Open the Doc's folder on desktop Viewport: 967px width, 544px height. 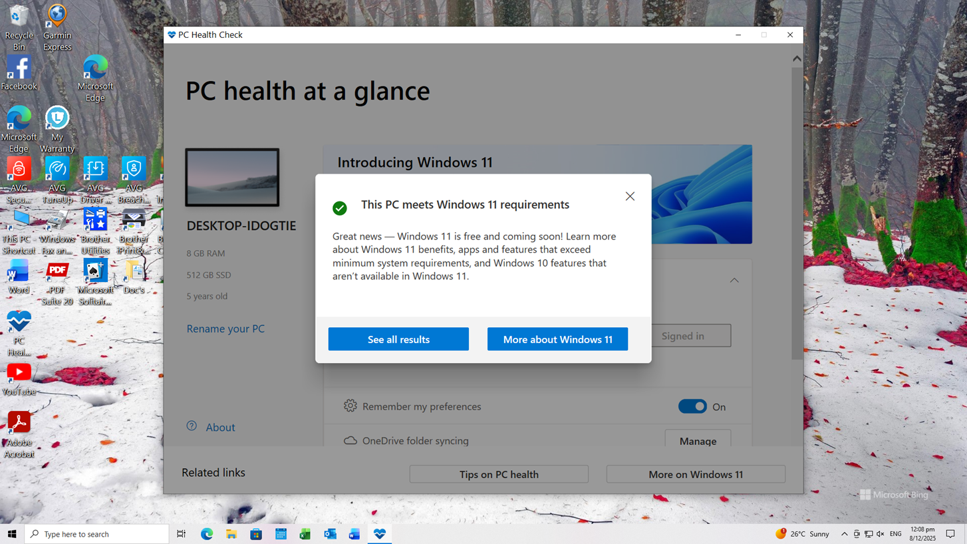click(x=134, y=277)
